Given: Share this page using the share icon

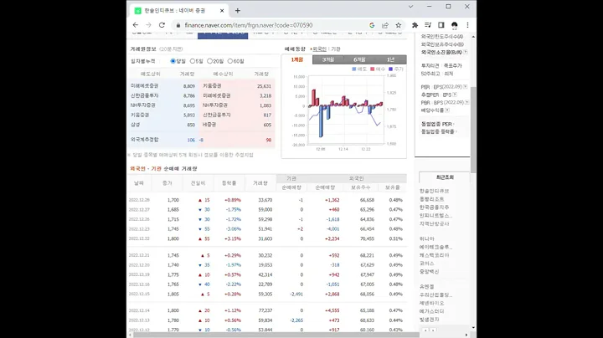Looking at the screenshot, I should tap(385, 25).
